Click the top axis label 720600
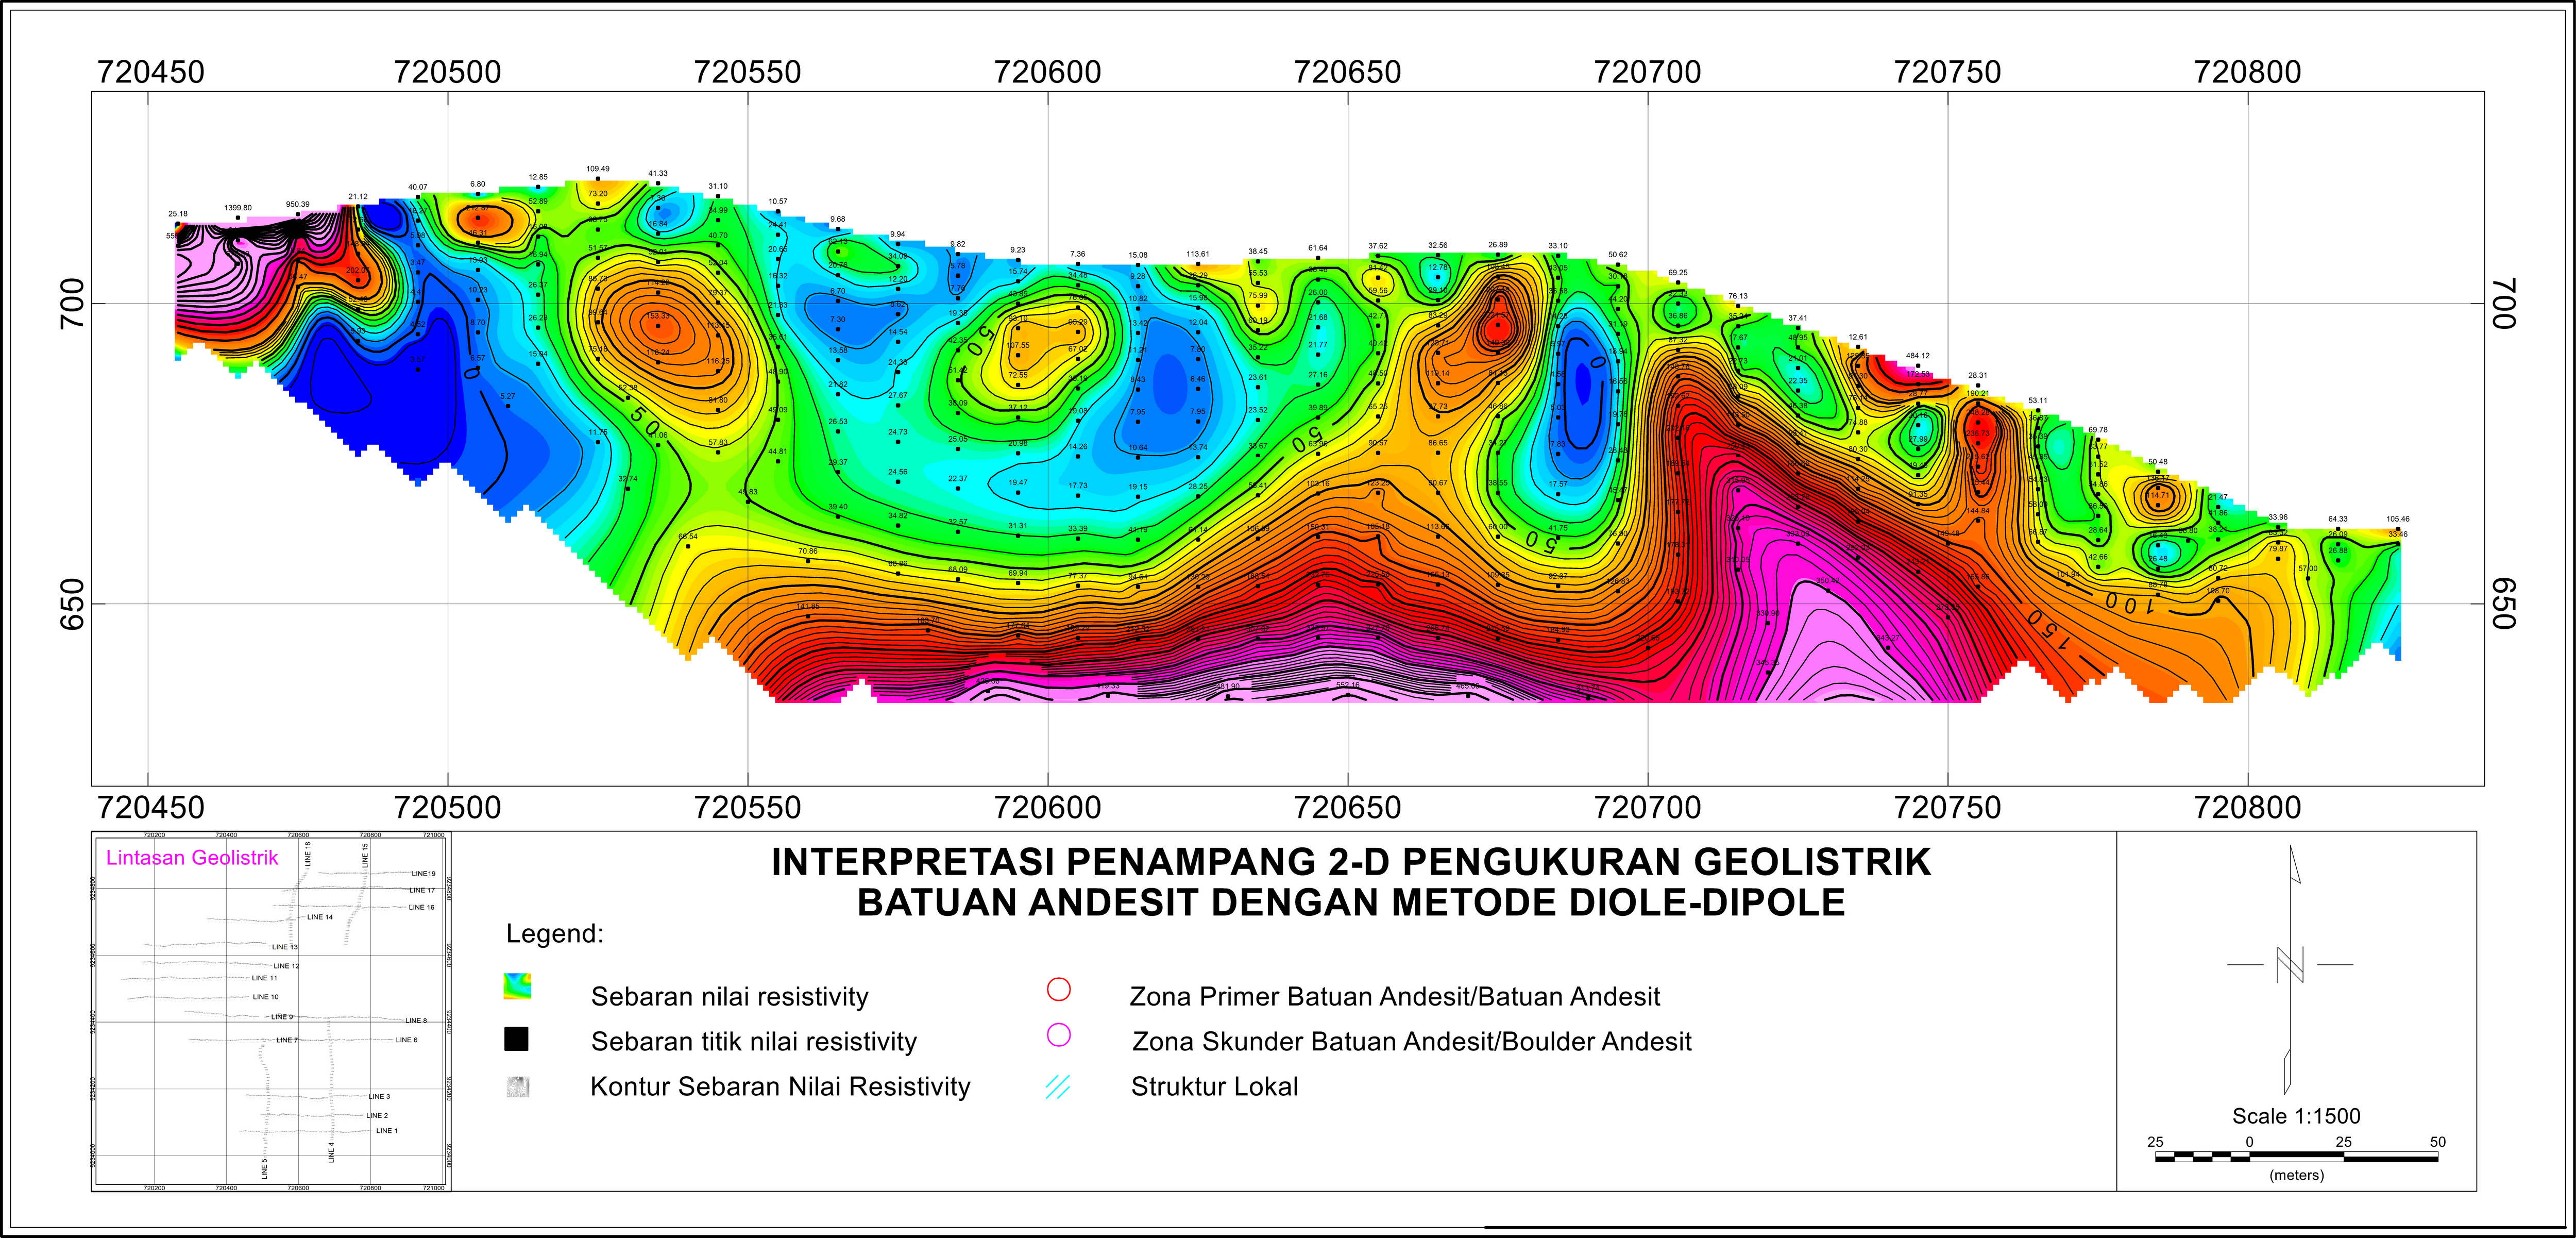This screenshot has width=2576, height=1238. coord(1047,72)
